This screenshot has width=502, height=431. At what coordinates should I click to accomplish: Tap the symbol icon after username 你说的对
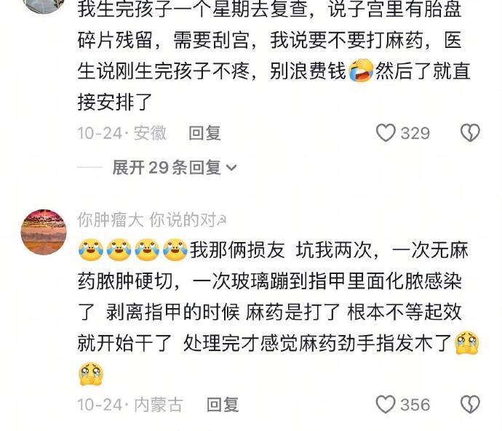(222, 220)
